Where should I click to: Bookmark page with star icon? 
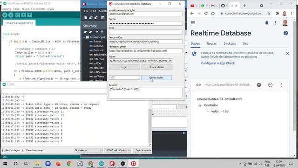pyautogui.click(x=269, y=14)
